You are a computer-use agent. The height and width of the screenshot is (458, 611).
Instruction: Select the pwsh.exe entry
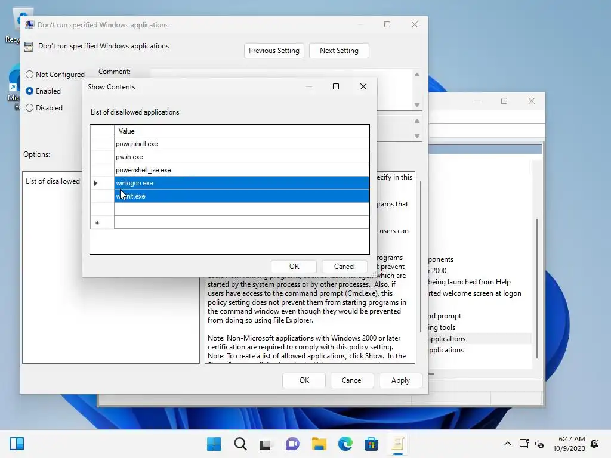click(x=242, y=157)
